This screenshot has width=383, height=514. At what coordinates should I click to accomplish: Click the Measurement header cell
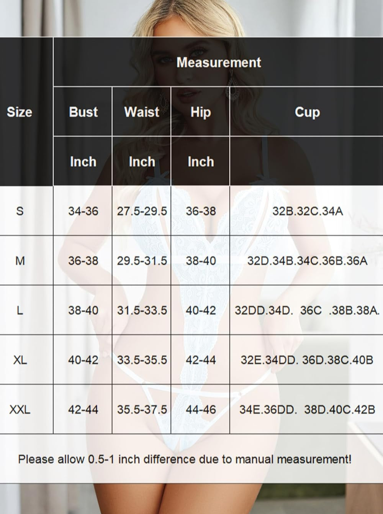(218, 62)
